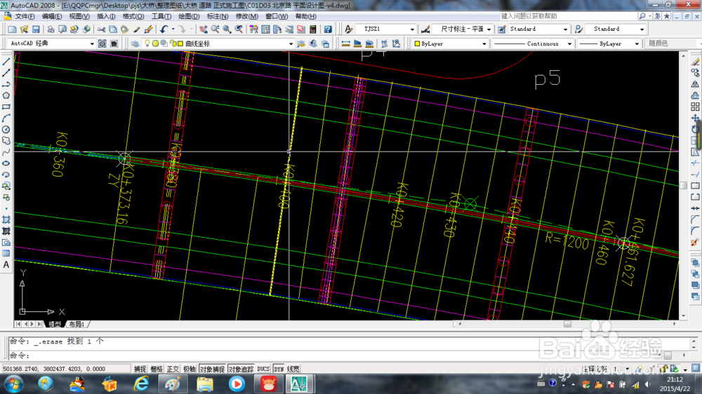This screenshot has height=394, width=702.
Task: Select the Polygon draw tool
Action: coord(6,95)
